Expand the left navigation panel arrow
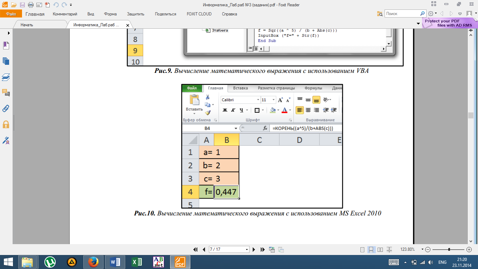 pyautogui.click(x=8, y=33)
